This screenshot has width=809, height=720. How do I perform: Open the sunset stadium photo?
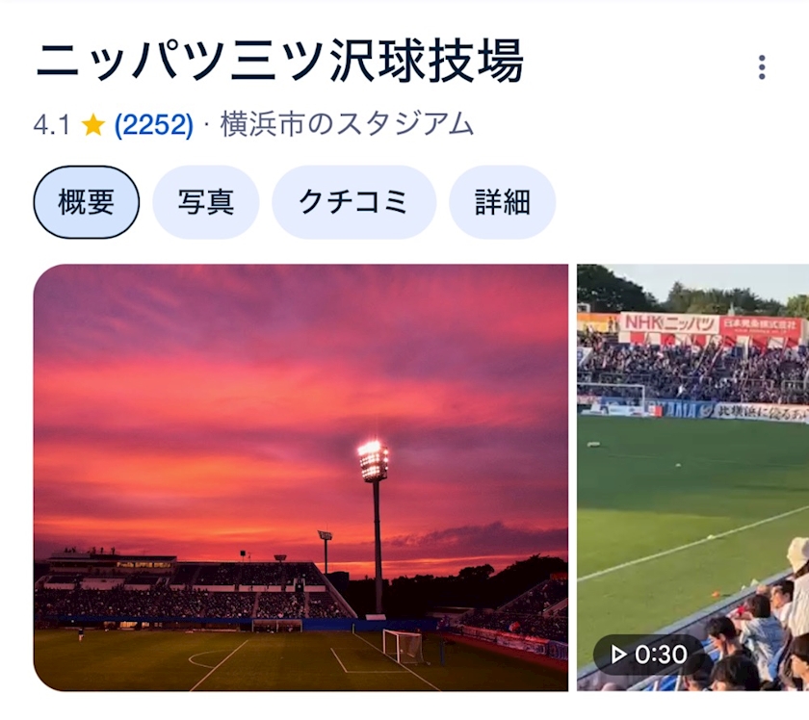coord(300,477)
